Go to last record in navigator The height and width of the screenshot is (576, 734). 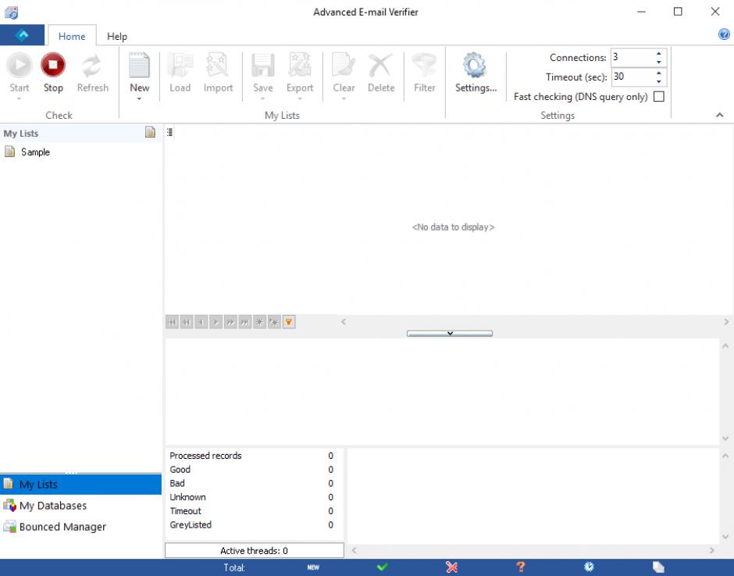245,322
